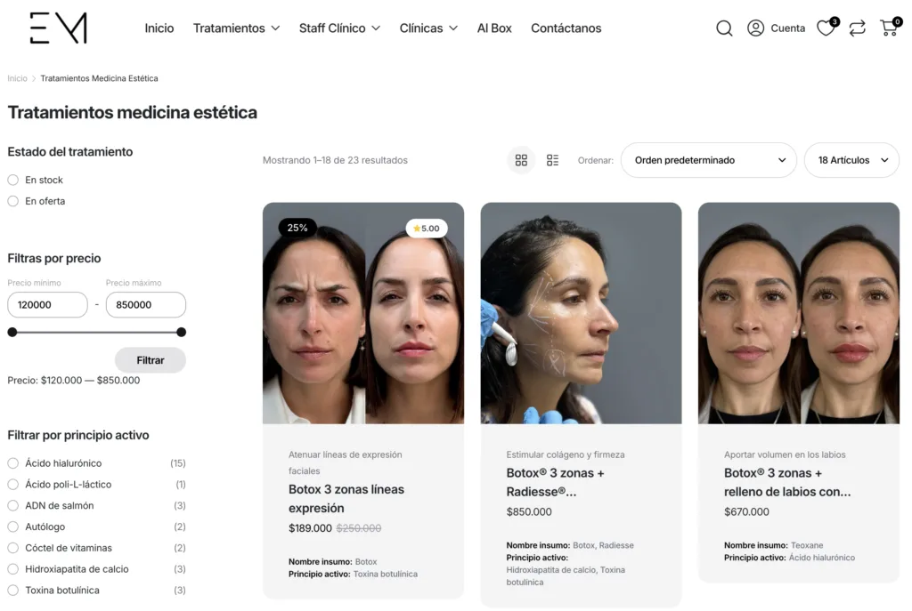Open the Cuenta user account icon
This screenshot has width=912, height=611.
pos(756,28)
